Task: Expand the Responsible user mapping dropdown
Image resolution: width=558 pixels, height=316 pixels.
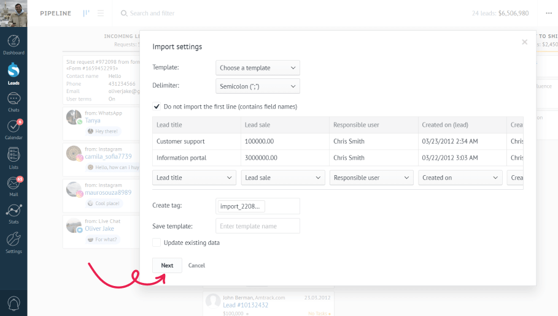Action: (x=371, y=178)
